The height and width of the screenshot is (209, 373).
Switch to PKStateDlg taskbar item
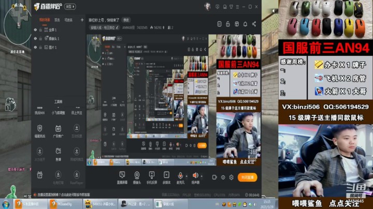pos(64,204)
